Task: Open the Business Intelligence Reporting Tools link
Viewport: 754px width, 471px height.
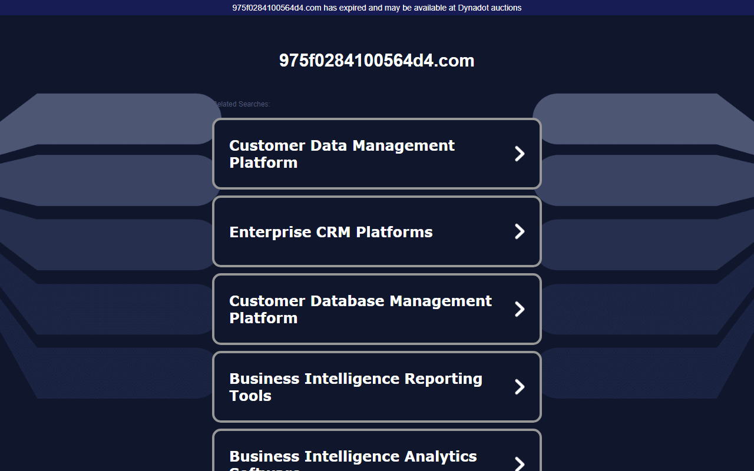Action: (x=376, y=387)
